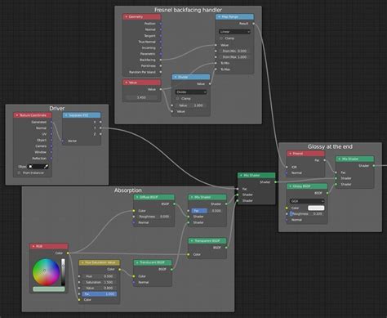Image resolution: width=387 pixels, height=318 pixels.
Task: Click the BSDF output socket of Diffuse BSDF
Action: click(175, 204)
